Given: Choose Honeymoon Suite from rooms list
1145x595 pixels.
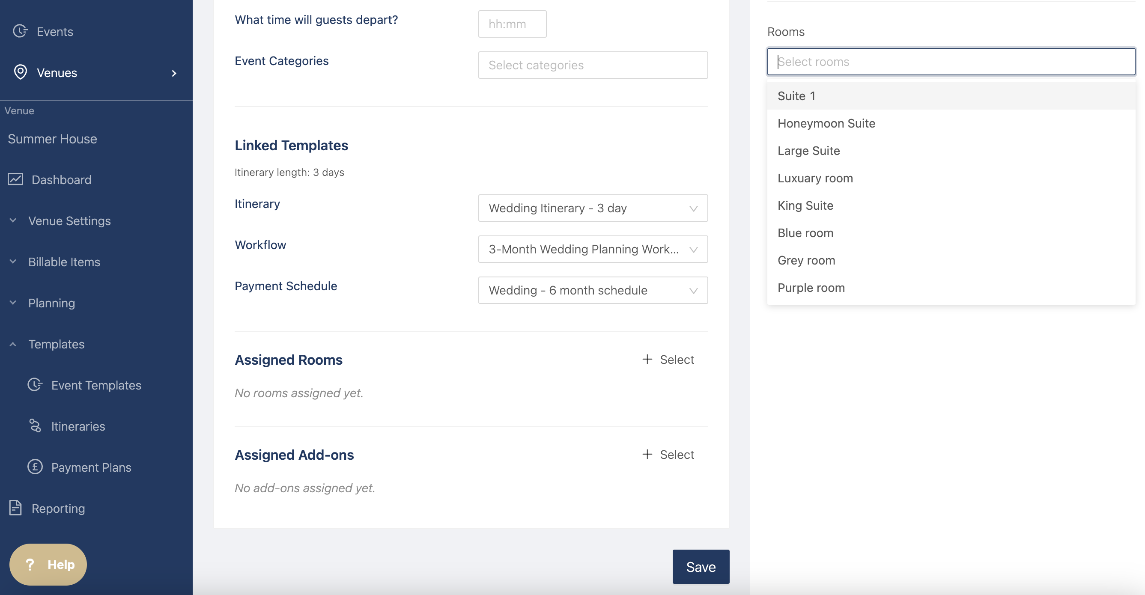Looking at the screenshot, I should (826, 123).
